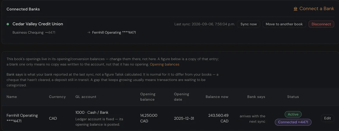
Task: Click the Active status badge
Action: click(x=293, y=114)
